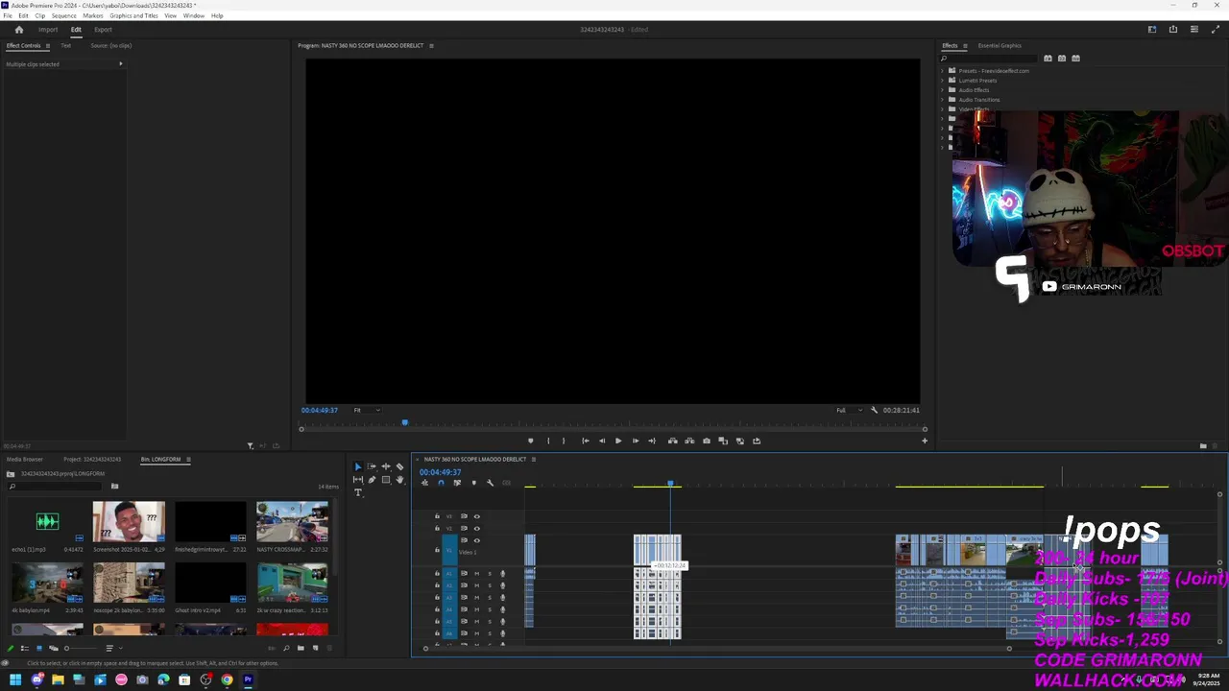Image resolution: width=1229 pixels, height=691 pixels.
Task: Click Go to In point button
Action: pos(585,441)
